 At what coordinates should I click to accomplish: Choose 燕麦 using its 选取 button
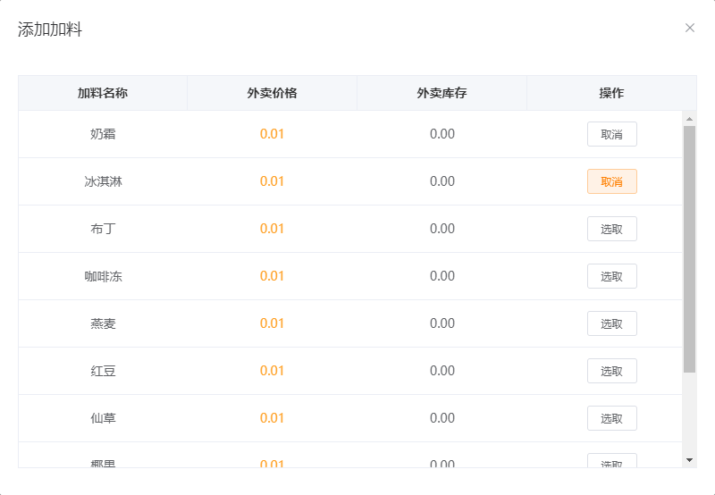(x=611, y=323)
